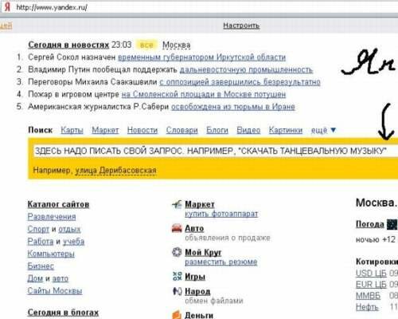Image resolution: width=398 pixels, height=319 pixels.
Task: Click the Игры tic-tac-toe icon
Action: [177, 276]
